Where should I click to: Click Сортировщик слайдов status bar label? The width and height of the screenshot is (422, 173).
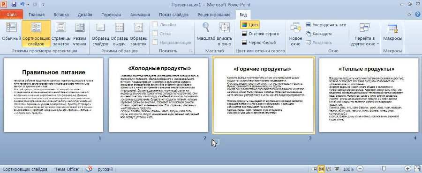25,169
